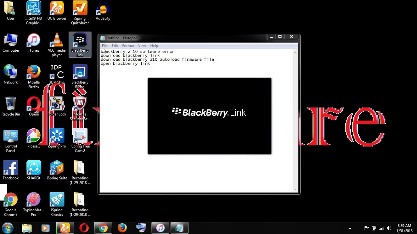Switch to Notepad taskbar button

(x=179, y=228)
